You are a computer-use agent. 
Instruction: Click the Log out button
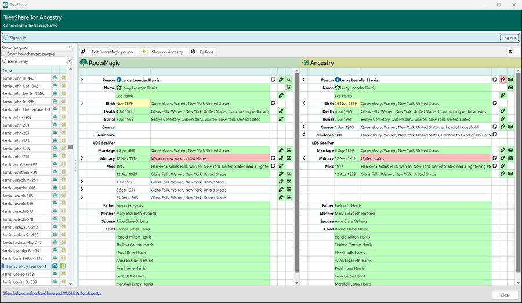point(509,38)
